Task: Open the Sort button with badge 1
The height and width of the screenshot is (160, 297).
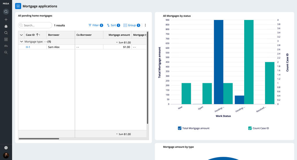Action: point(113,25)
